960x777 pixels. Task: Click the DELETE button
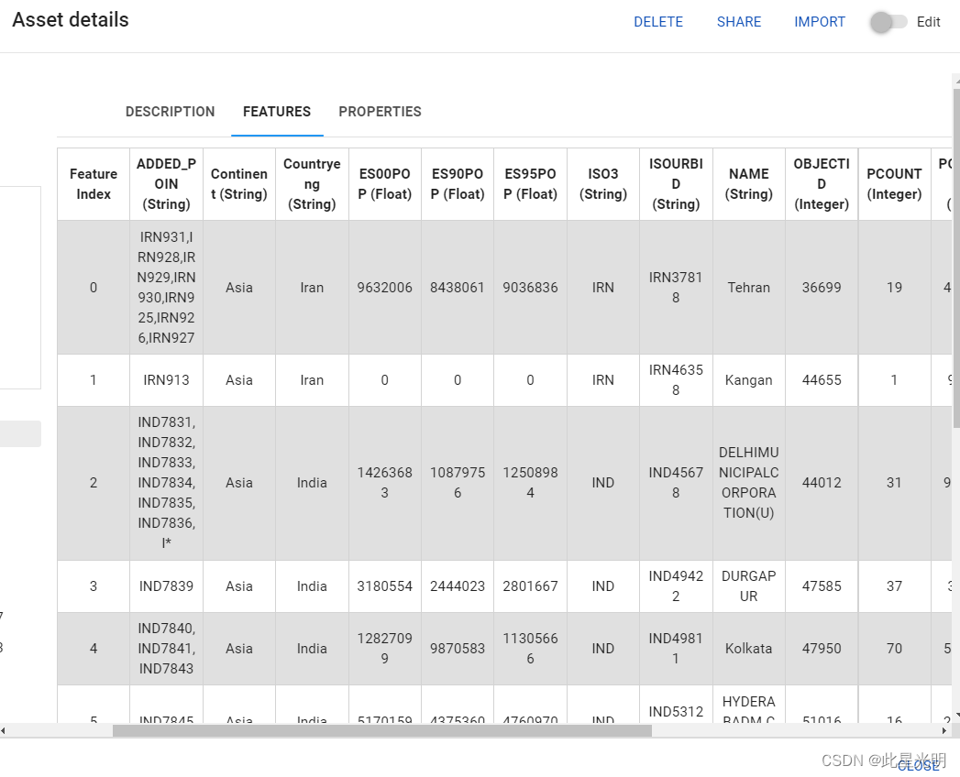point(658,22)
